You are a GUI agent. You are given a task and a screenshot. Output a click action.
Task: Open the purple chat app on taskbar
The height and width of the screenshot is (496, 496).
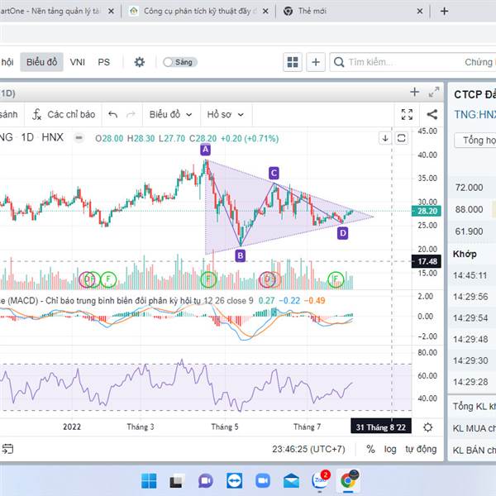click(x=206, y=481)
